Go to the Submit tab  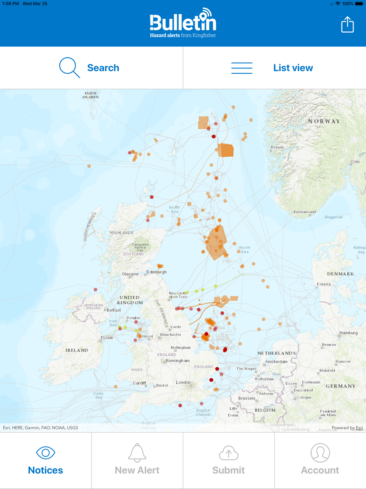tap(229, 461)
